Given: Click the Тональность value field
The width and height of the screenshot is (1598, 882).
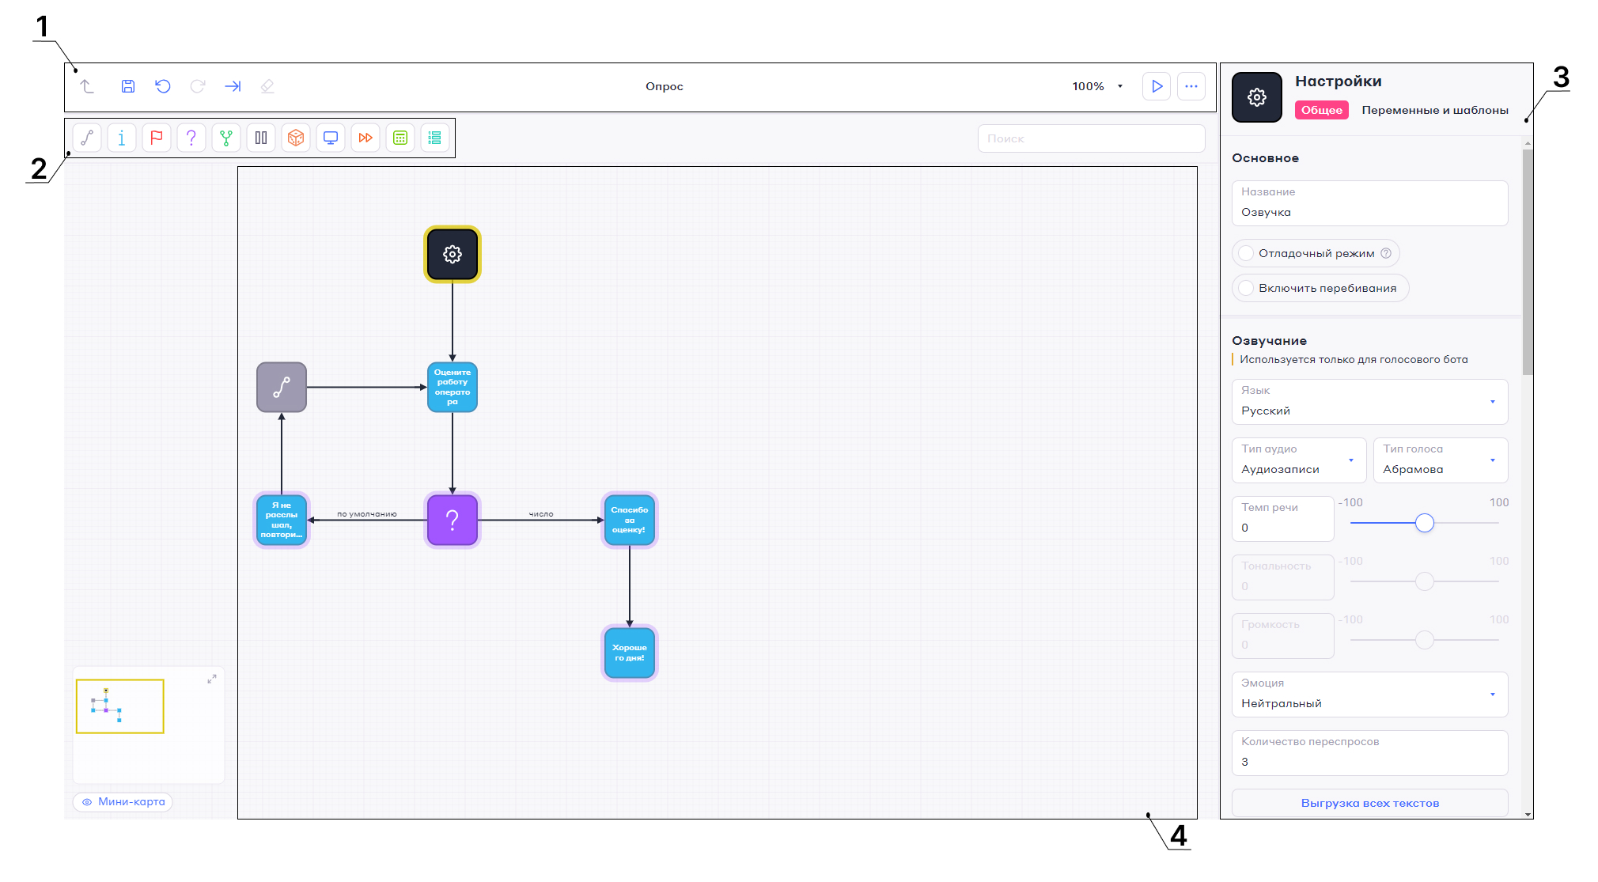Looking at the screenshot, I should click(x=1283, y=577).
